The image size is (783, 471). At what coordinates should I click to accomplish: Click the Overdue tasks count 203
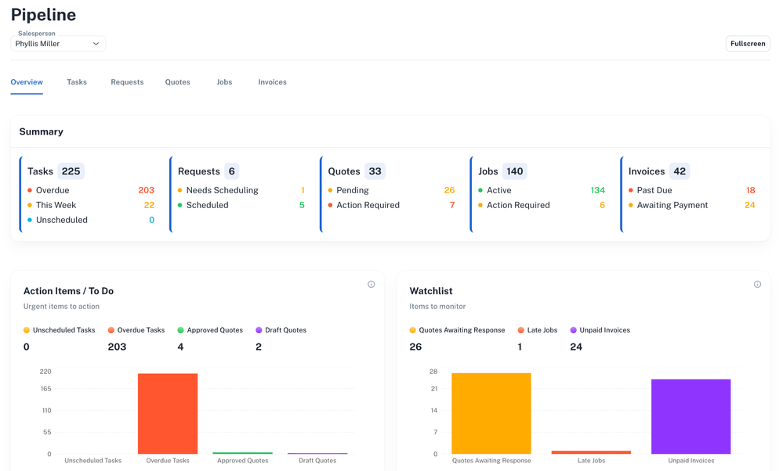coord(146,190)
